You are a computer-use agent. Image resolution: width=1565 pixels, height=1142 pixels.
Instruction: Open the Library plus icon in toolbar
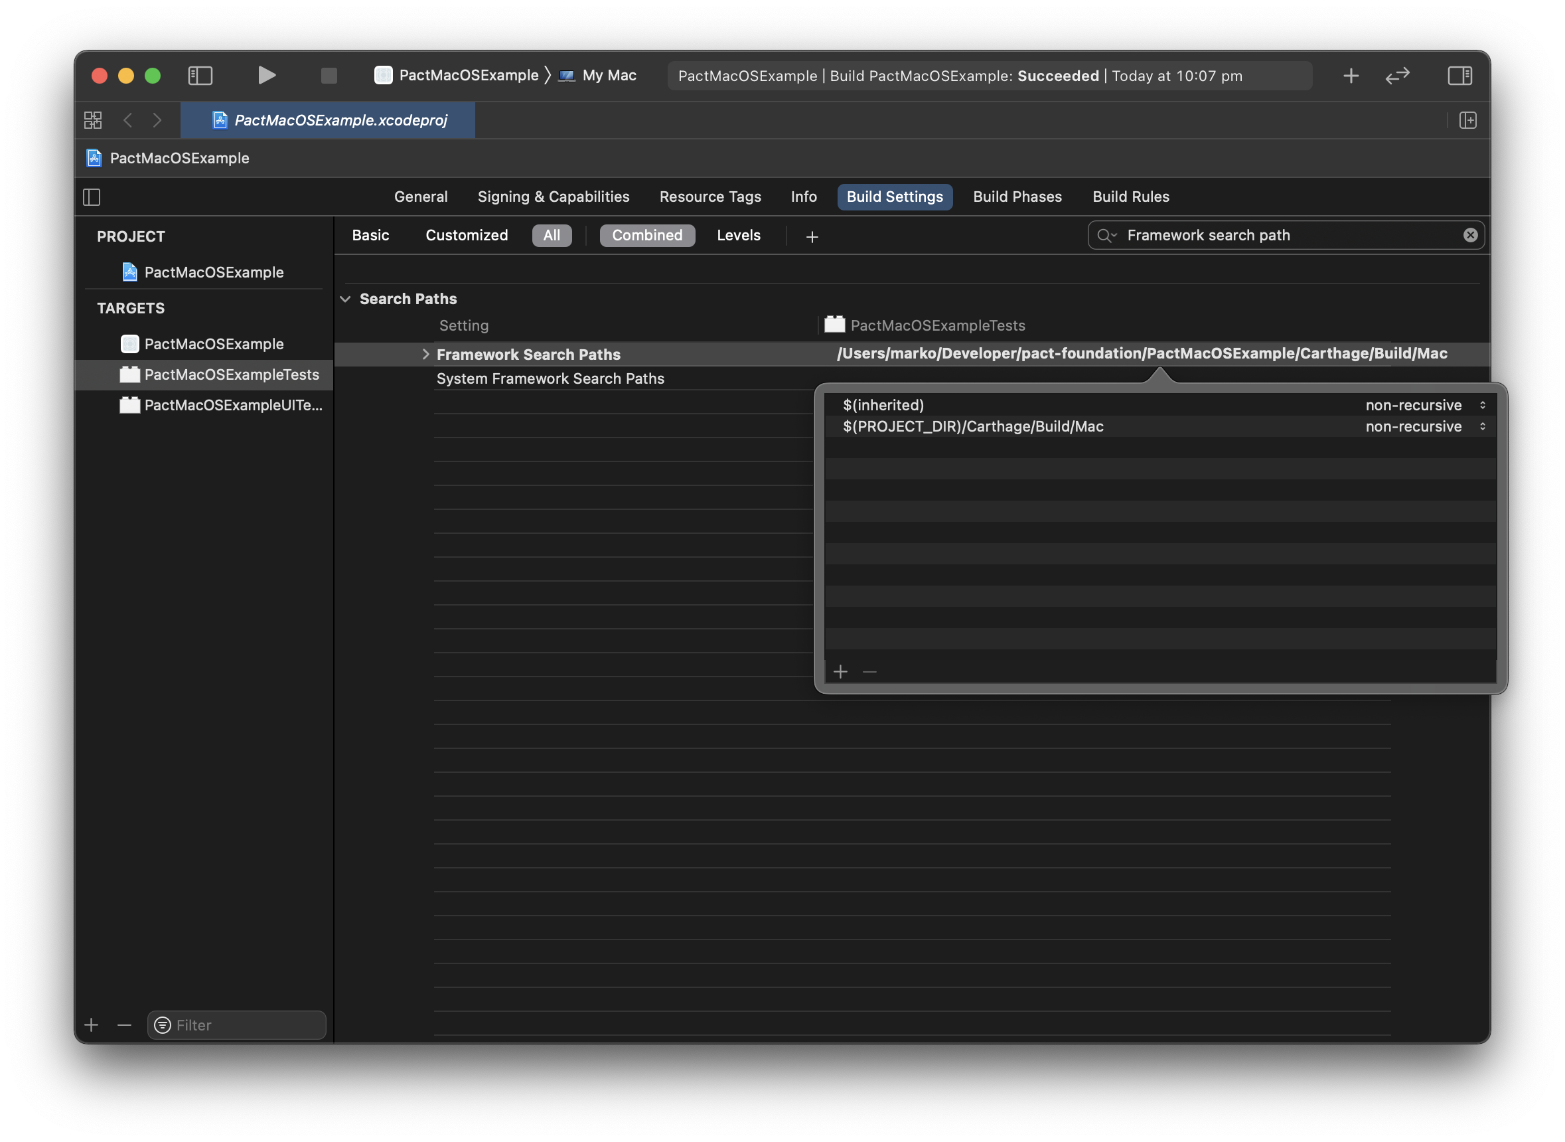[x=1351, y=75]
